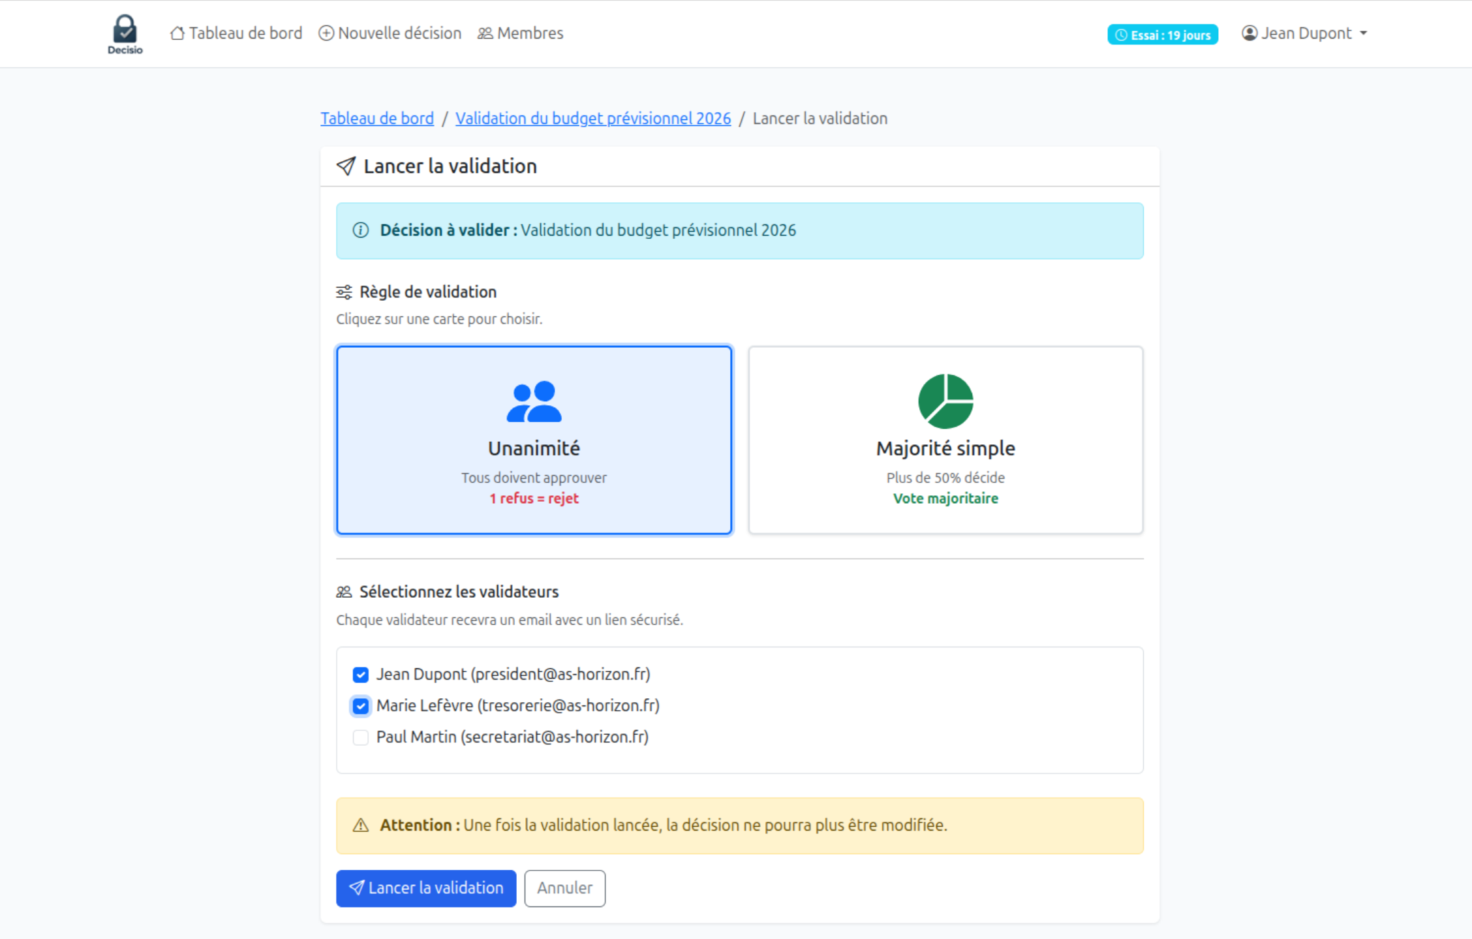1472x939 pixels.
Task: Click the warning triangle in the Attention banner
Action: tap(360, 825)
